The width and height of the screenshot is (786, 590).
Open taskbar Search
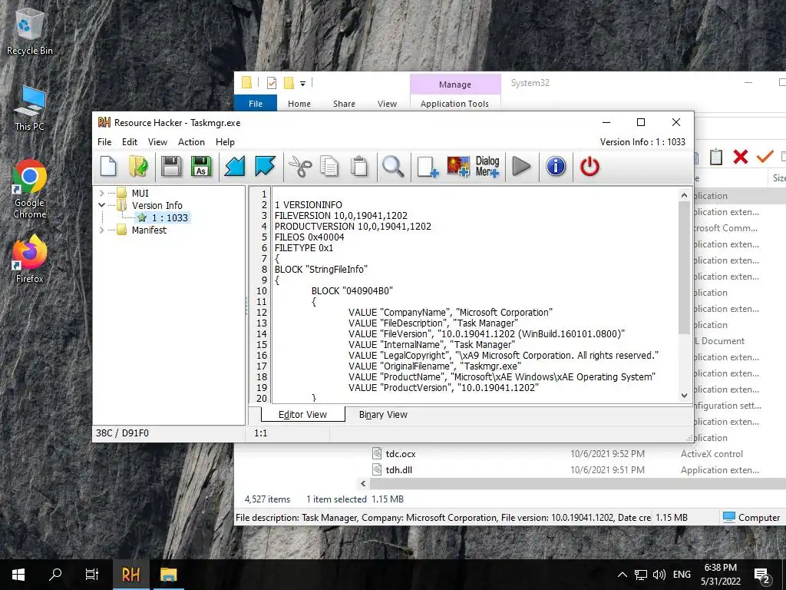pos(55,575)
